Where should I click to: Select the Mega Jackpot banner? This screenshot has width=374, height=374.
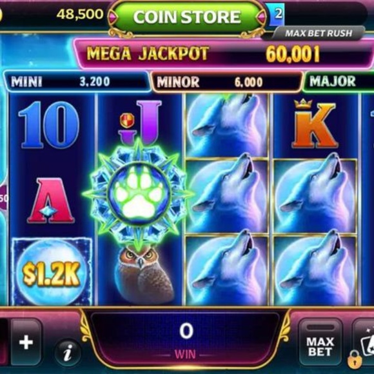tap(224, 54)
